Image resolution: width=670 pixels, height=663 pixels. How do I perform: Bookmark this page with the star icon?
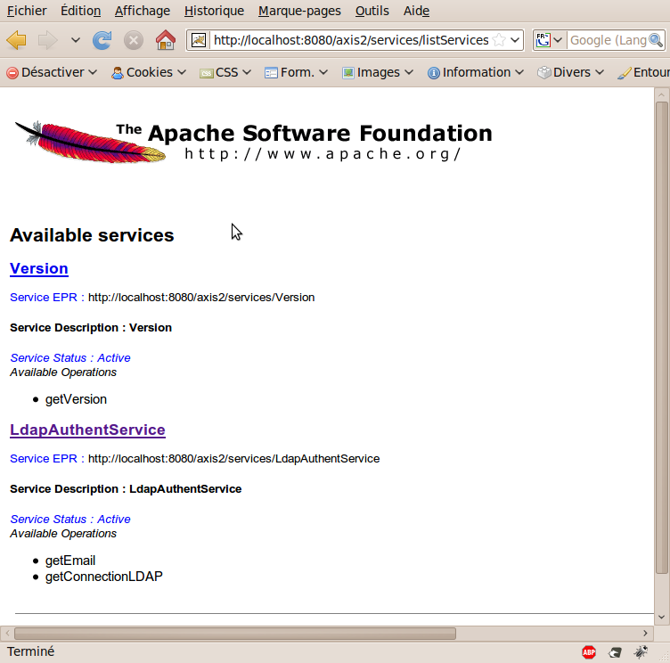point(499,40)
